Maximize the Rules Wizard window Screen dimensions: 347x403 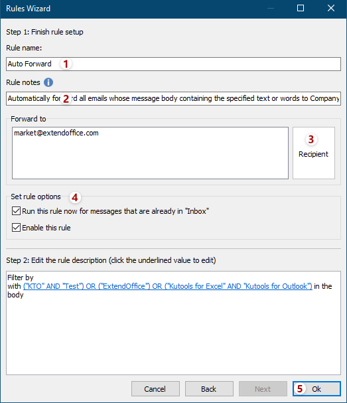pyautogui.click(x=301, y=8)
